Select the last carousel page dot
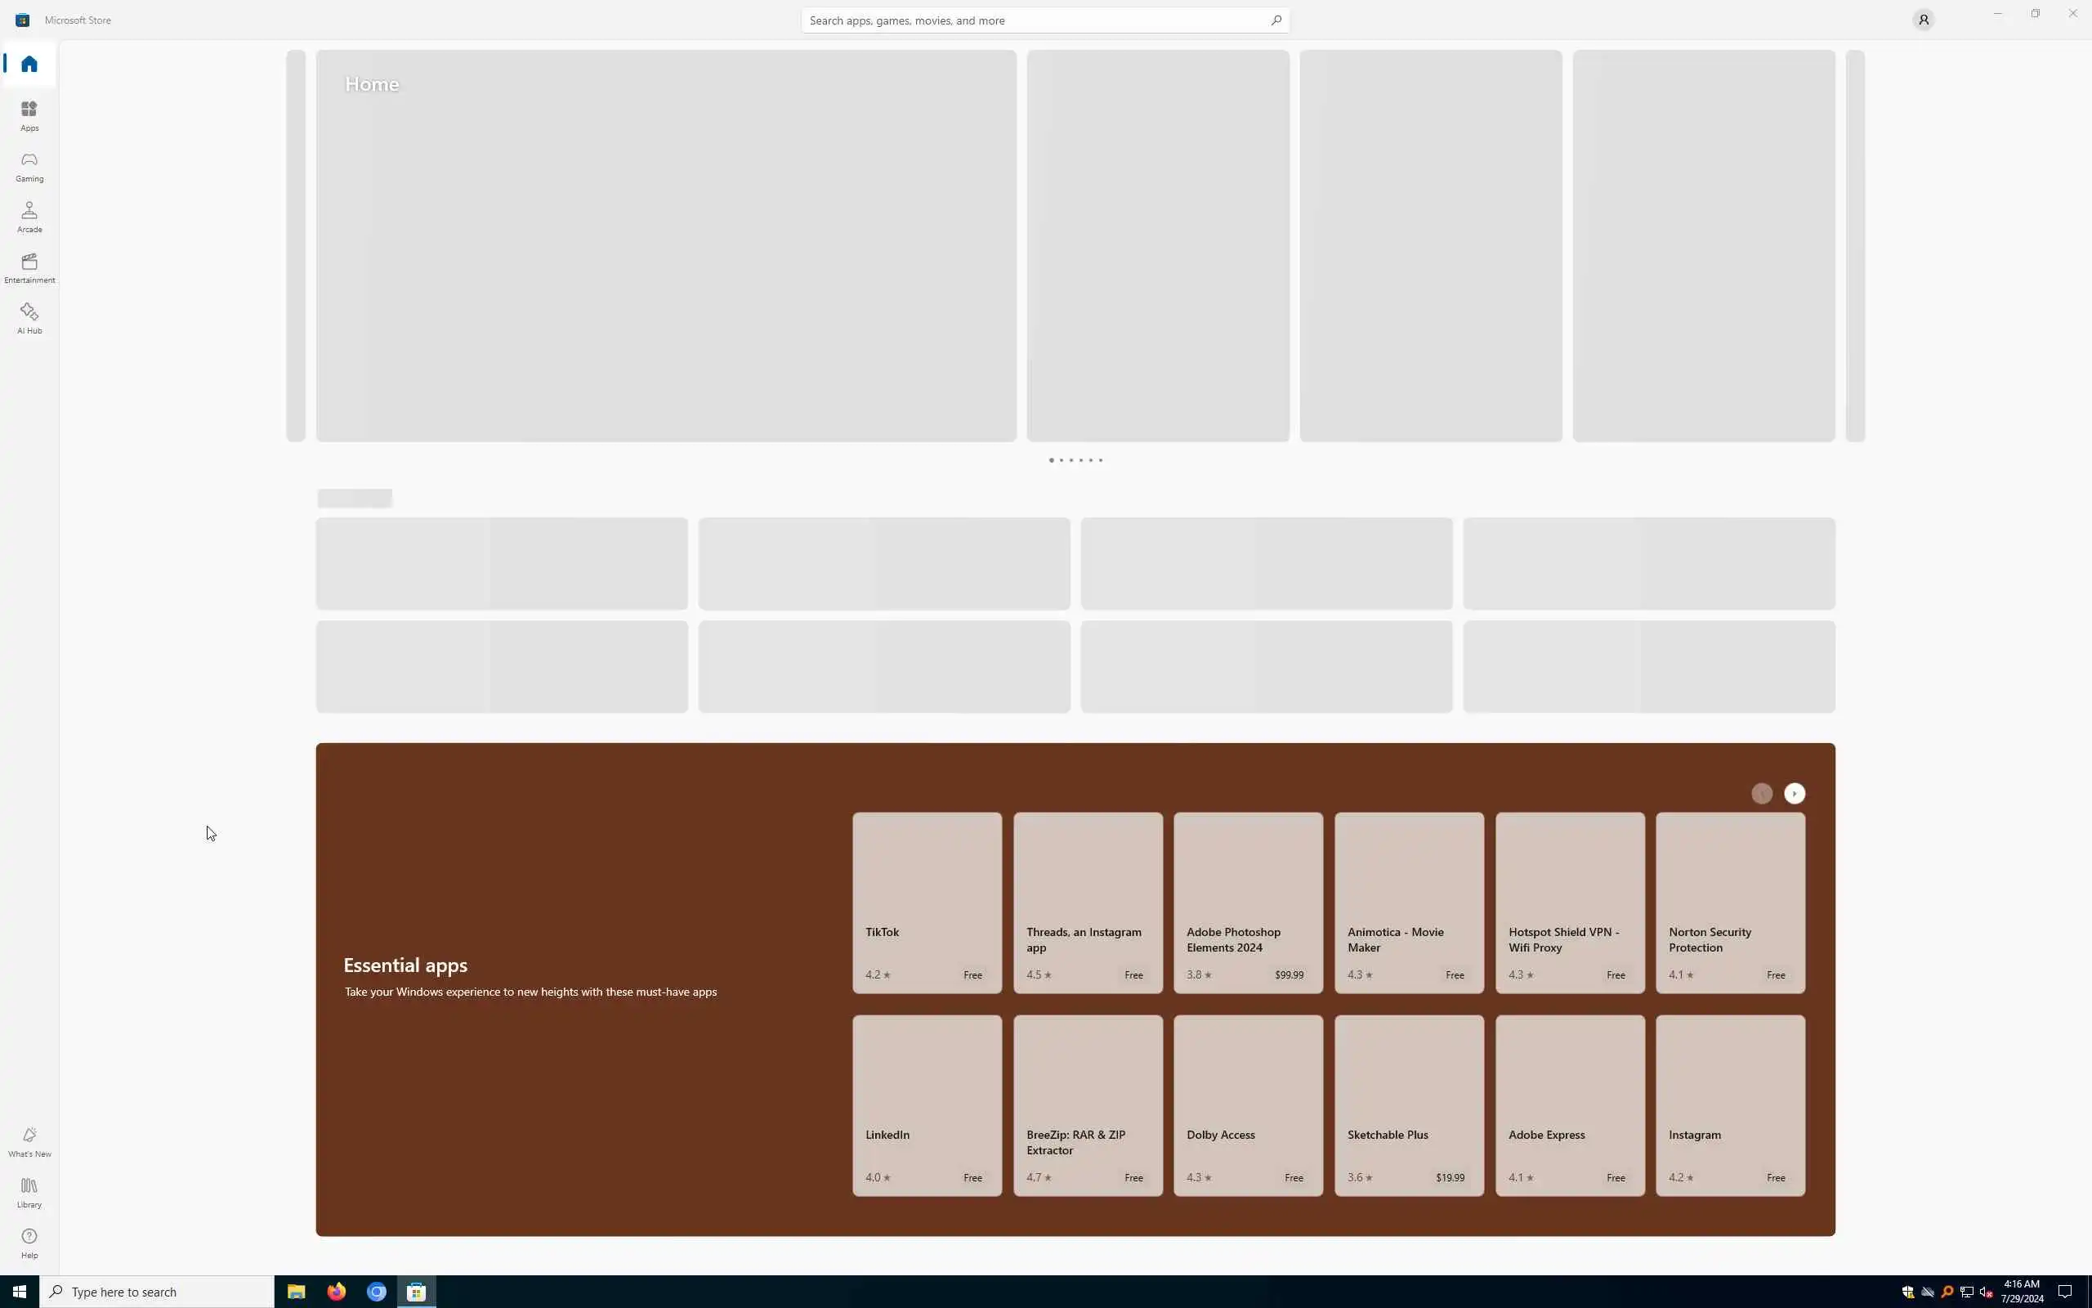This screenshot has height=1308, width=2092. (1101, 460)
